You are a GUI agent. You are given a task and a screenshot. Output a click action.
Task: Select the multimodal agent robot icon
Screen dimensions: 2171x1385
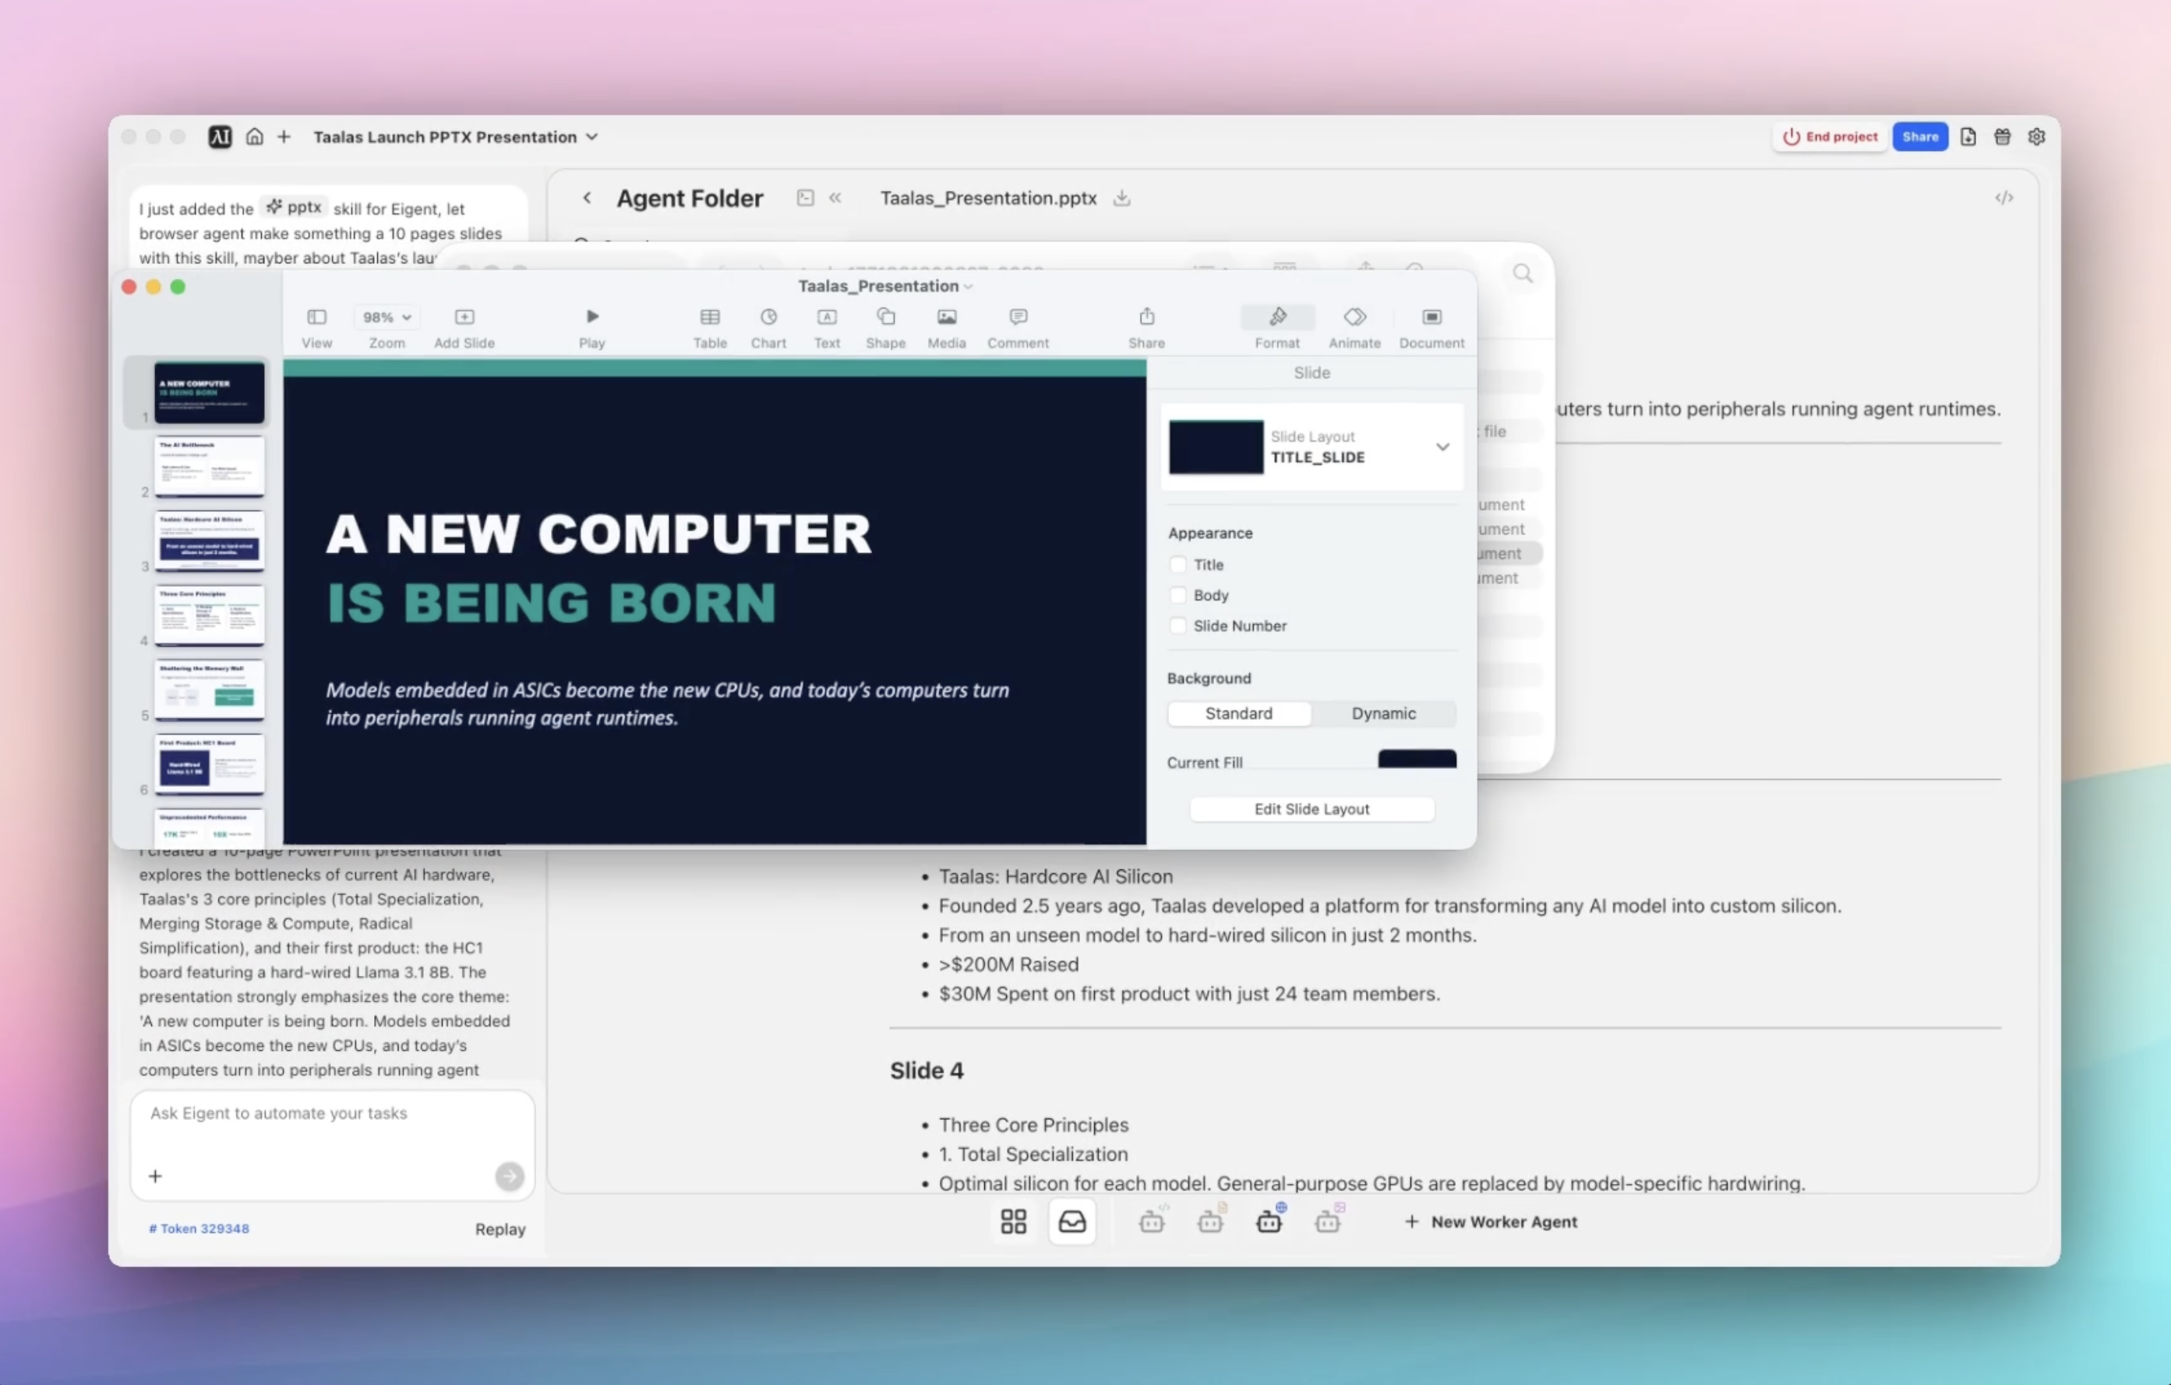pos(1328,1221)
